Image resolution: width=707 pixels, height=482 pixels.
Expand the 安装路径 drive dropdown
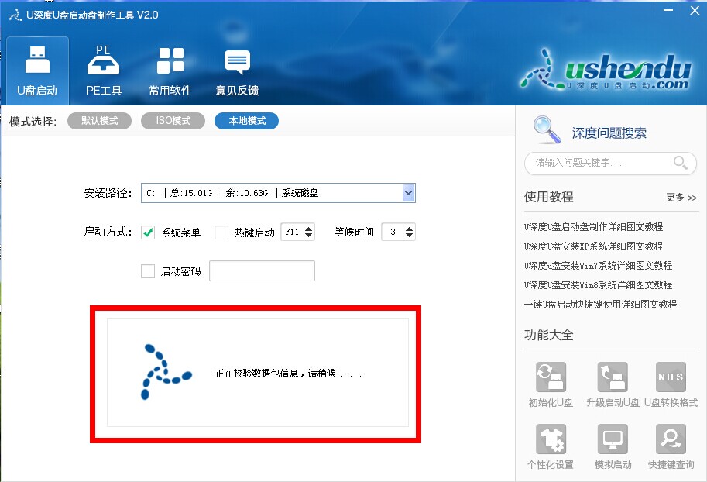pos(409,193)
